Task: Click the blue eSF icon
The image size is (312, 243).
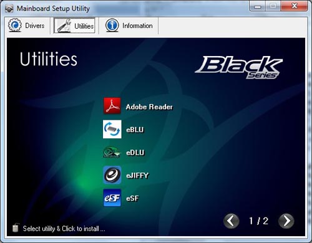Action: (112, 198)
